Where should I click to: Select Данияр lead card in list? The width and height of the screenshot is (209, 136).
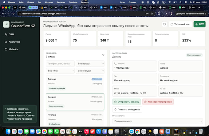[x=75, y=102]
